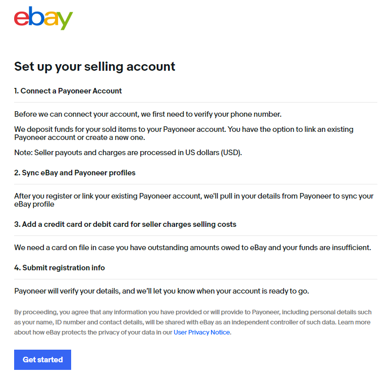Click the 'By proceeding, you agree' disclaimer text

[193, 322]
